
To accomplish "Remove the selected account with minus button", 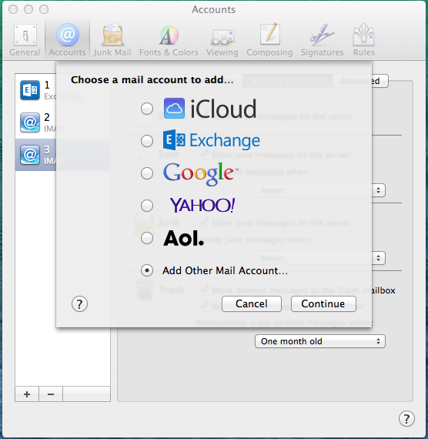I will click(51, 394).
